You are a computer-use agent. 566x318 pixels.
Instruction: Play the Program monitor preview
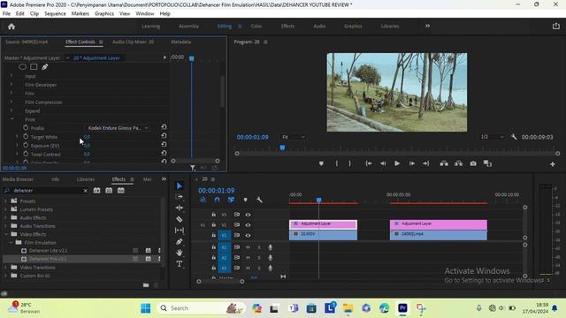click(x=397, y=163)
